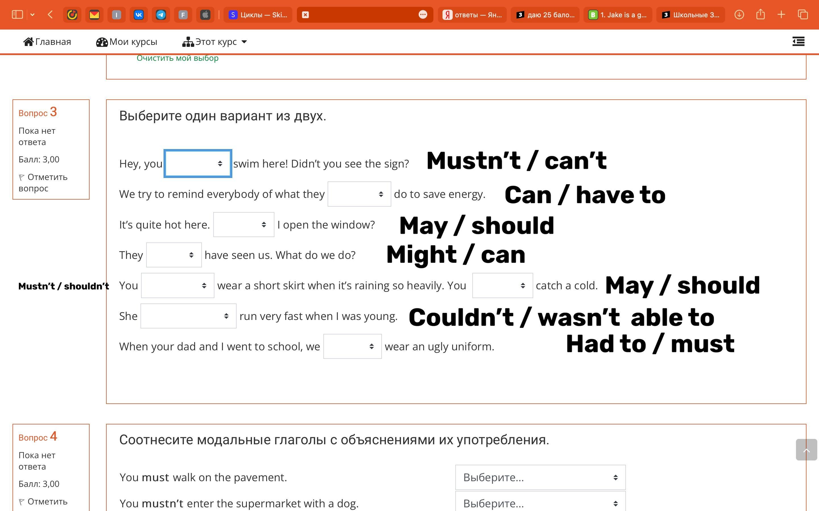Click the Share page icon
Image resolution: width=819 pixels, height=511 pixels.
760,14
